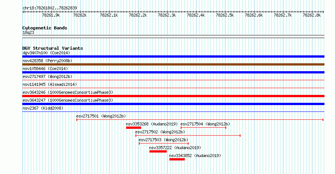Select the 18q23 band label
335x174 pixels.
click(28, 33)
